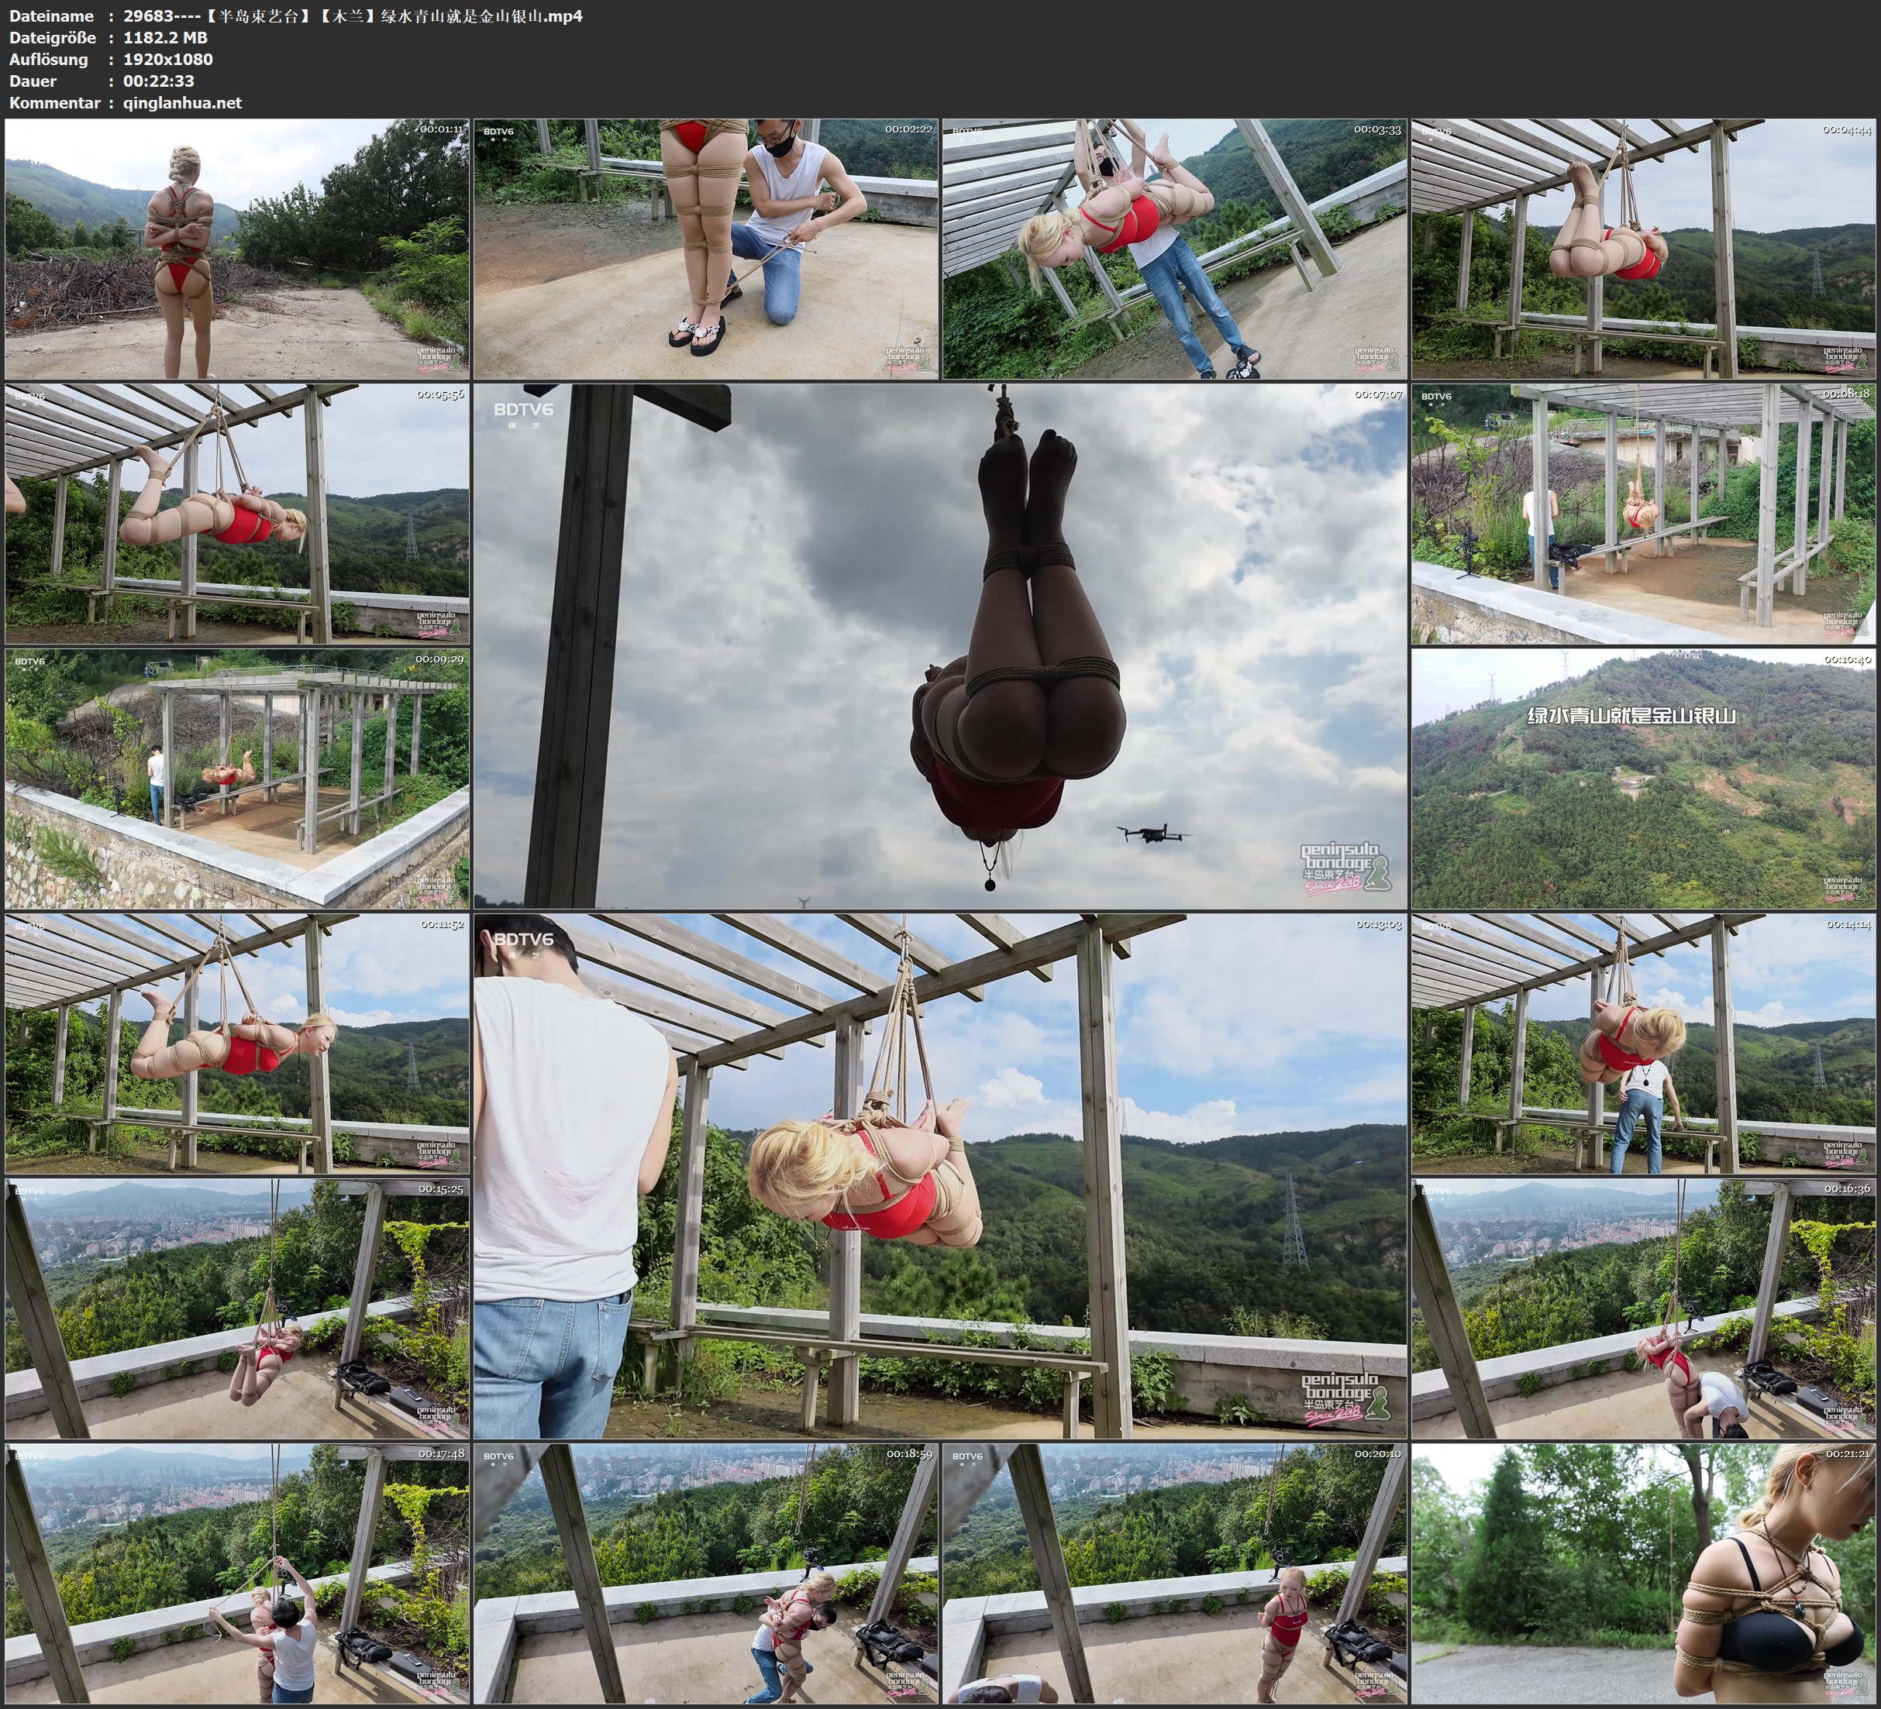1881x1709 pixels.
Task: Click the qinglanhua.net comment text
Action: [x=182, y=102]
